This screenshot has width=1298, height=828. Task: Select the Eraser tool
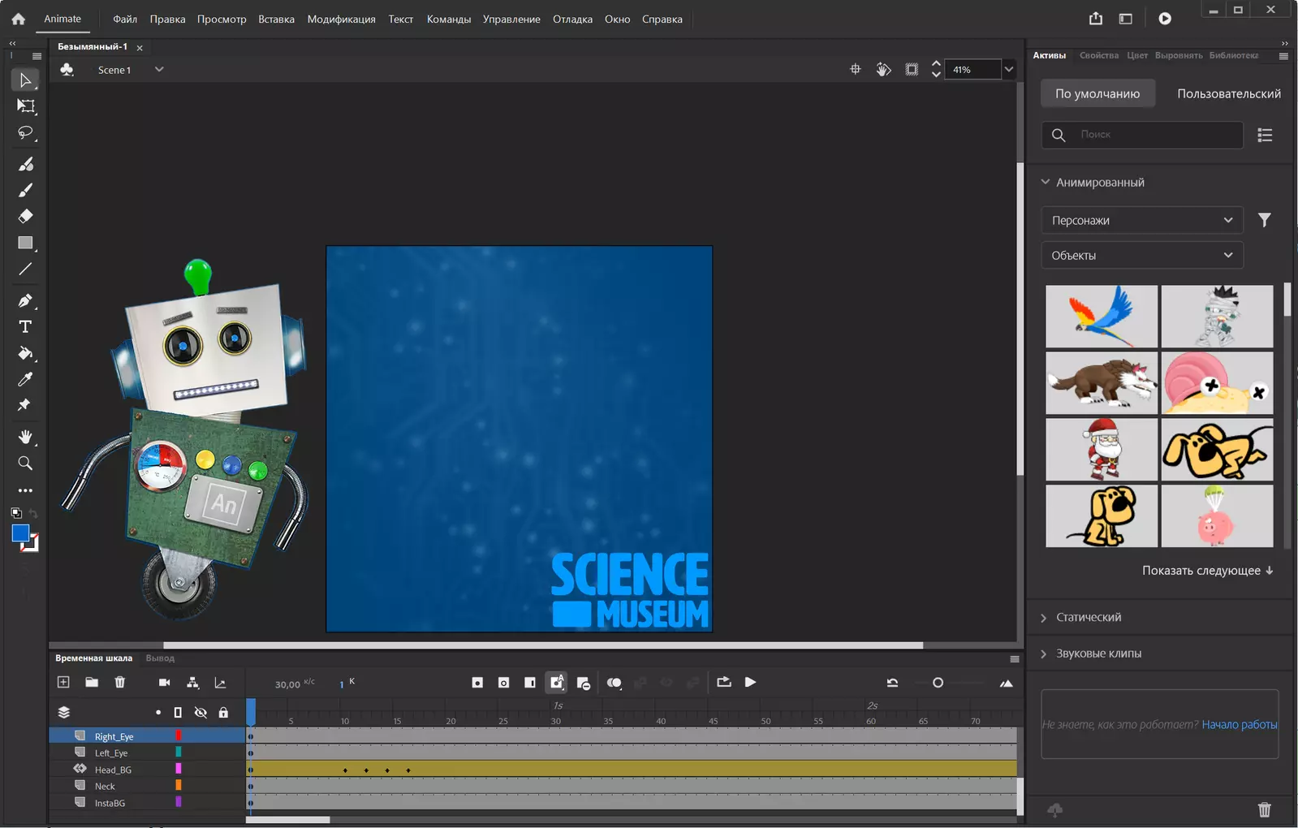tap(25, 216)
